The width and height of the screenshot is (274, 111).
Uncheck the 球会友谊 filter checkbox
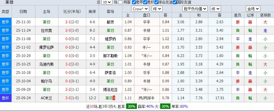click(156, 2)
